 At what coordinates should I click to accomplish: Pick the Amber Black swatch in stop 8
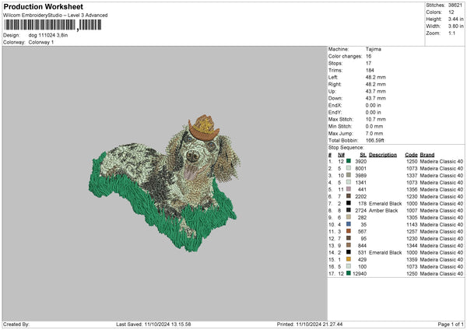click(x=348, y=210)
